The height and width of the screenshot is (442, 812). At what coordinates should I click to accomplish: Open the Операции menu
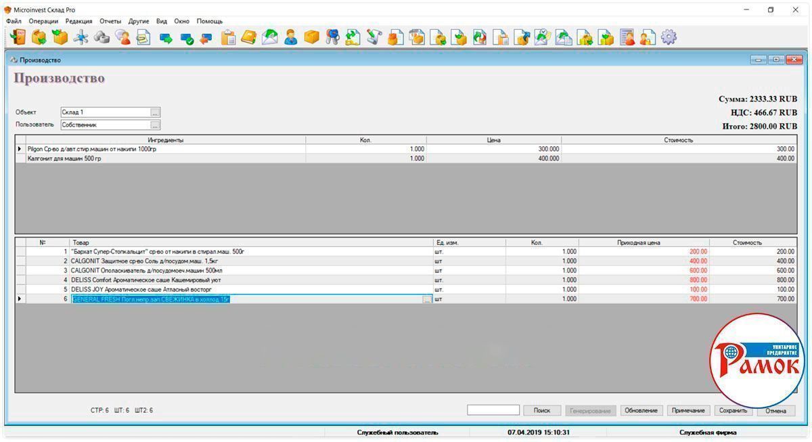(43, 21)
